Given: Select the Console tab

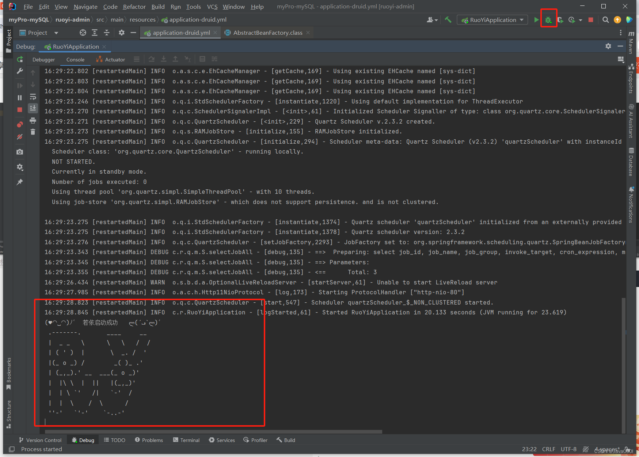Looking at the screenshot, I should [x=75, y=60].
